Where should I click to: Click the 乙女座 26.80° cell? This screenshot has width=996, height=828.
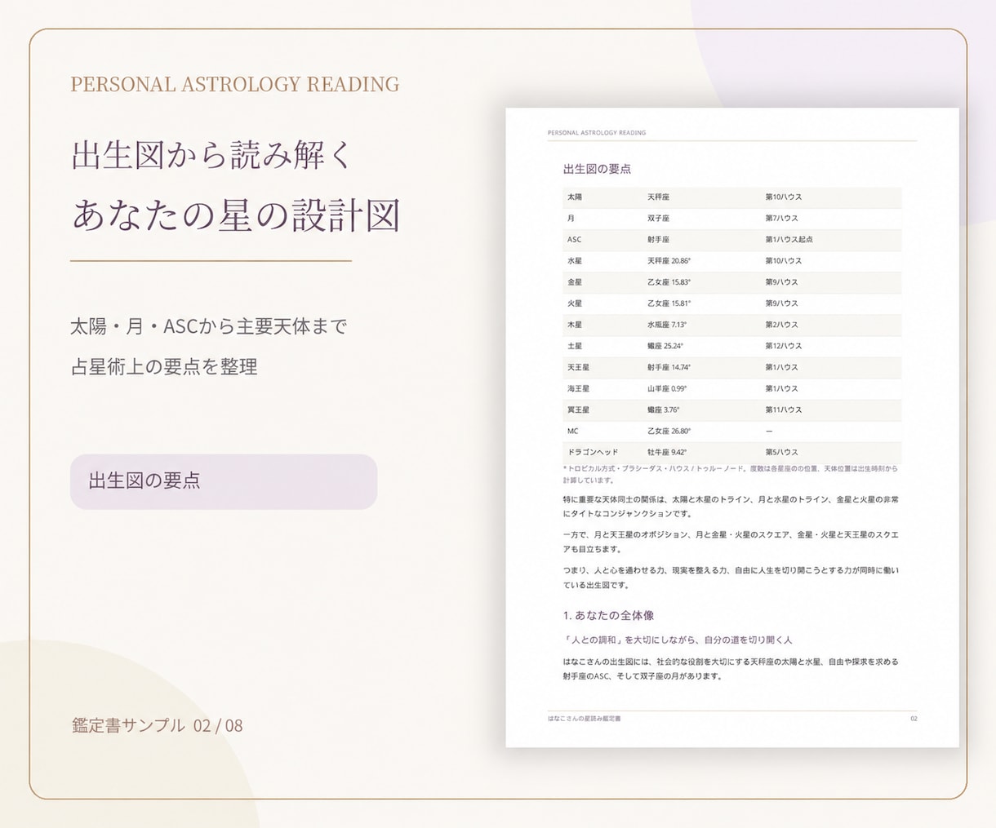point(669,431)
